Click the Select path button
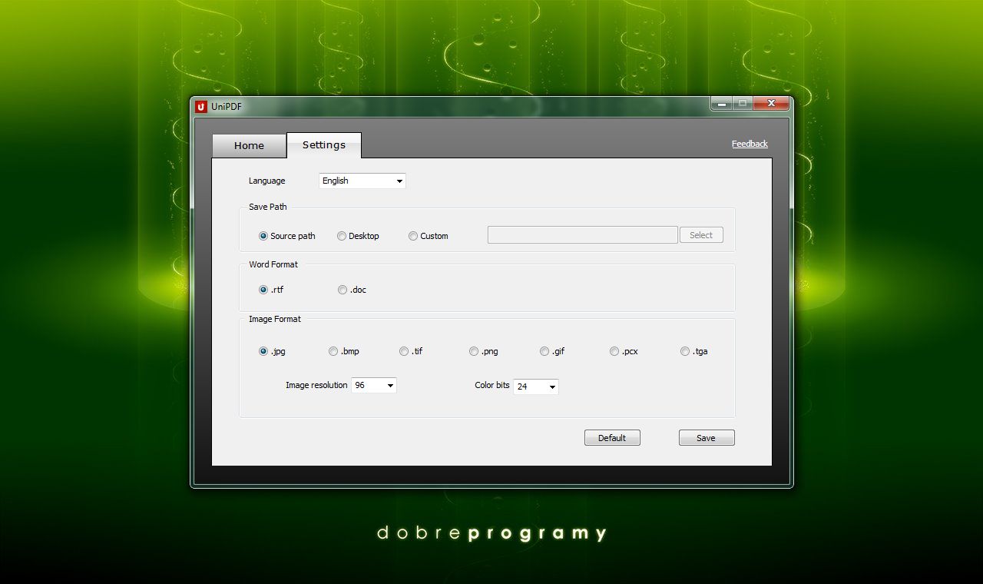 pyautogui.click(x=701, y=235)
